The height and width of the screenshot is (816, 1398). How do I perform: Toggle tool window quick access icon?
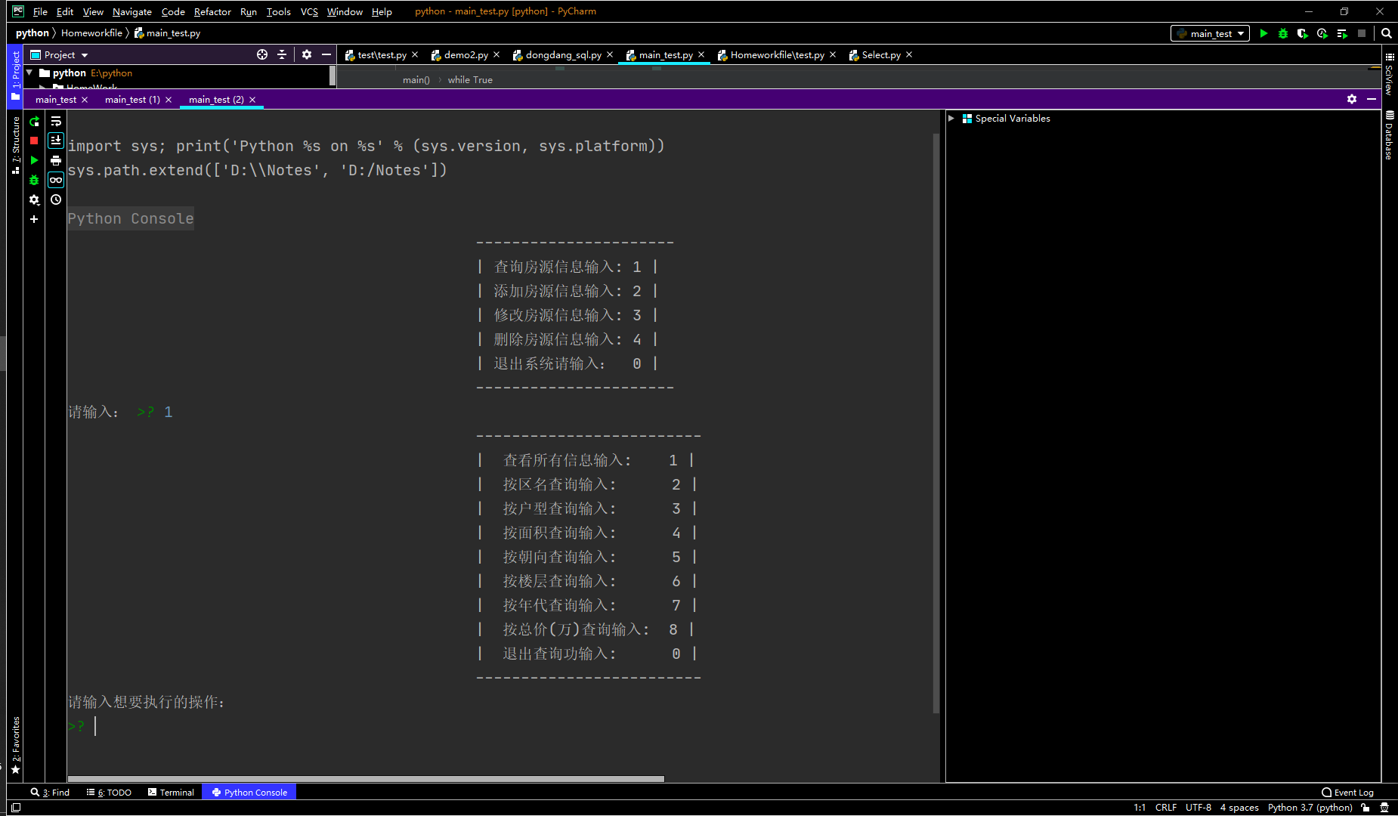click(16, 808)
